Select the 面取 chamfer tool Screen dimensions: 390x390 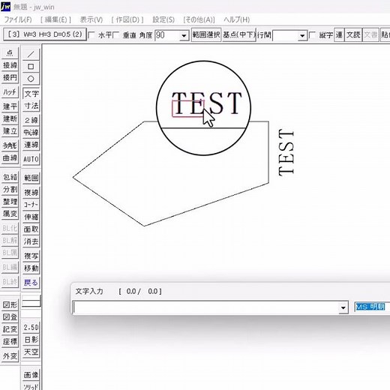(31, 229)
